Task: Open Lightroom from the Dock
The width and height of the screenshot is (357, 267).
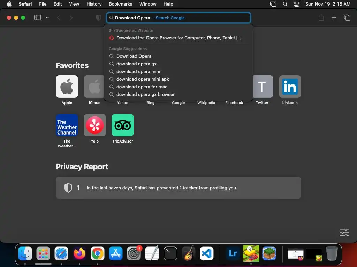Action: pyautogui.click(x=233, y=253)
